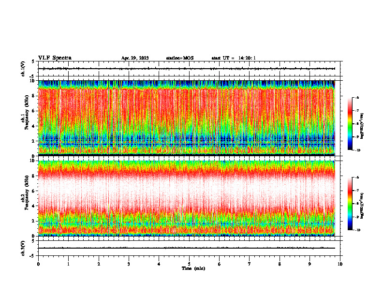
Task: Click inside the ch.1 spectrogram panel
Action: (187, 118)
